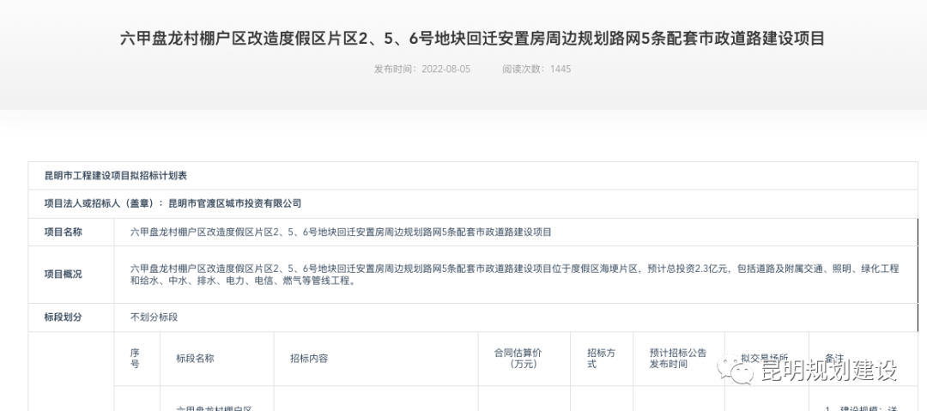Click the value 不划分标段
Viewport: 927px width, 411px height.
(154, 317)
